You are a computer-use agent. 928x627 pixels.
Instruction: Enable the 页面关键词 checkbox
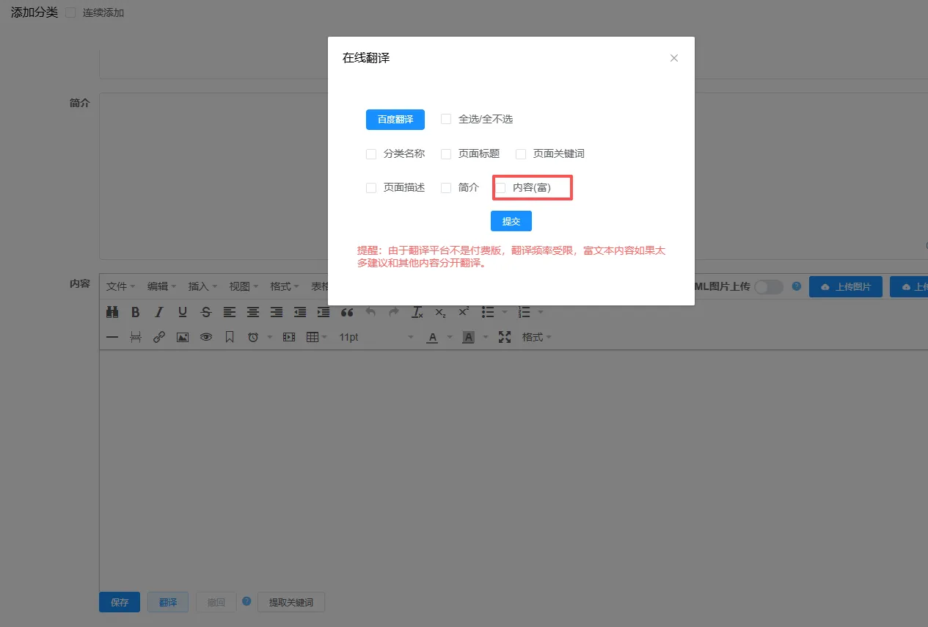(521, 154)
